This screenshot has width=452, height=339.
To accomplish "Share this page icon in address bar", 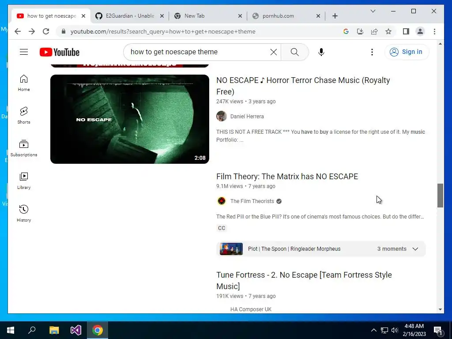I will 374,31.
